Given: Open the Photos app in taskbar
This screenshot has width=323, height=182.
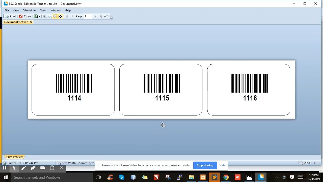Looking at the screenshot, I should click(249, 177).
